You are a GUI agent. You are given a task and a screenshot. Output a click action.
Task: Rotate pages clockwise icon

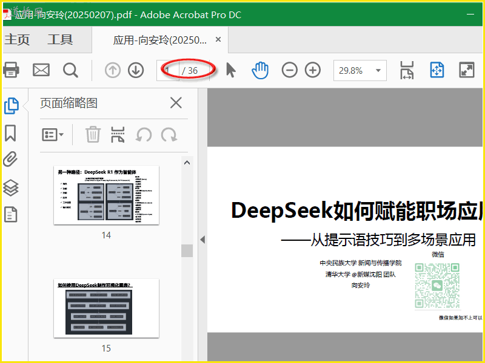click(169, 135)
